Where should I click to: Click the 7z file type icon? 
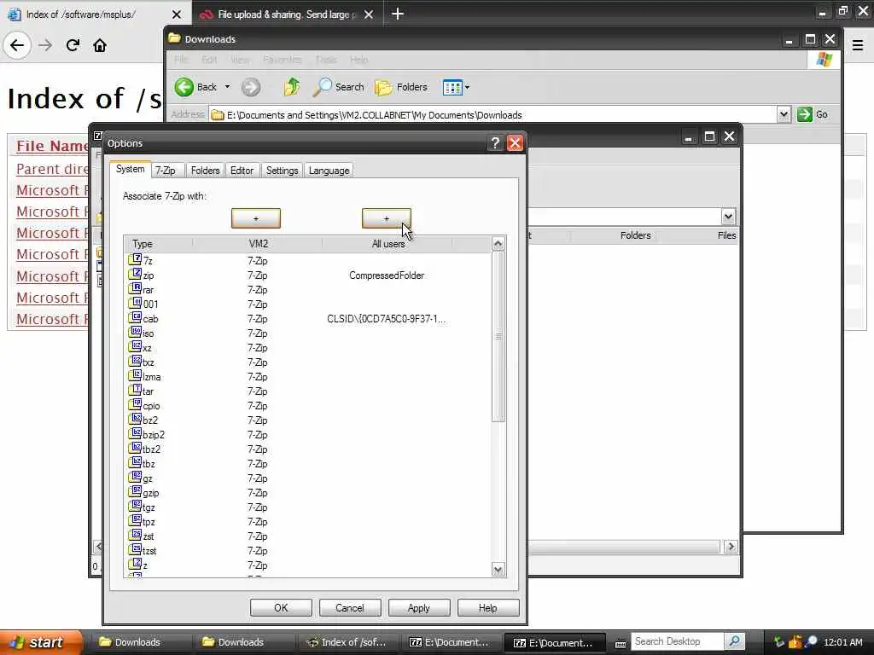pyautogui.click(x=135, y=259)
